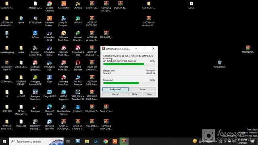
Task: Open the This PC - Shortcut icon
Action: [x=78, y=80]
